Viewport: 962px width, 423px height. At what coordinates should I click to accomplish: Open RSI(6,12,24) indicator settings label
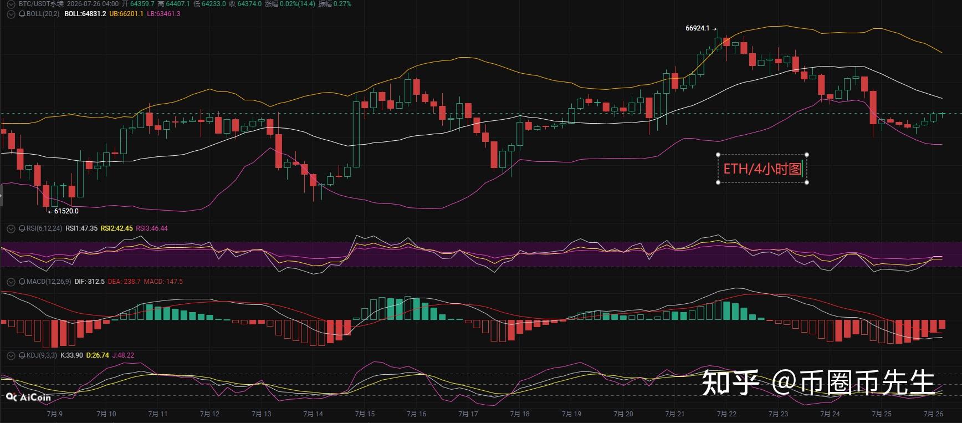click(44, 228)
